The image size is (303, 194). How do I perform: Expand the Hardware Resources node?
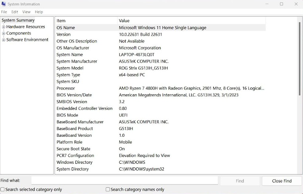pyautogui.click(x=4, y=27)
